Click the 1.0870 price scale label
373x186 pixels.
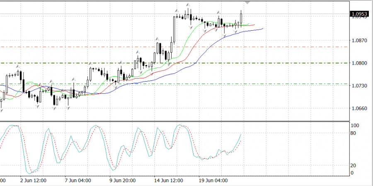point(358,41)
